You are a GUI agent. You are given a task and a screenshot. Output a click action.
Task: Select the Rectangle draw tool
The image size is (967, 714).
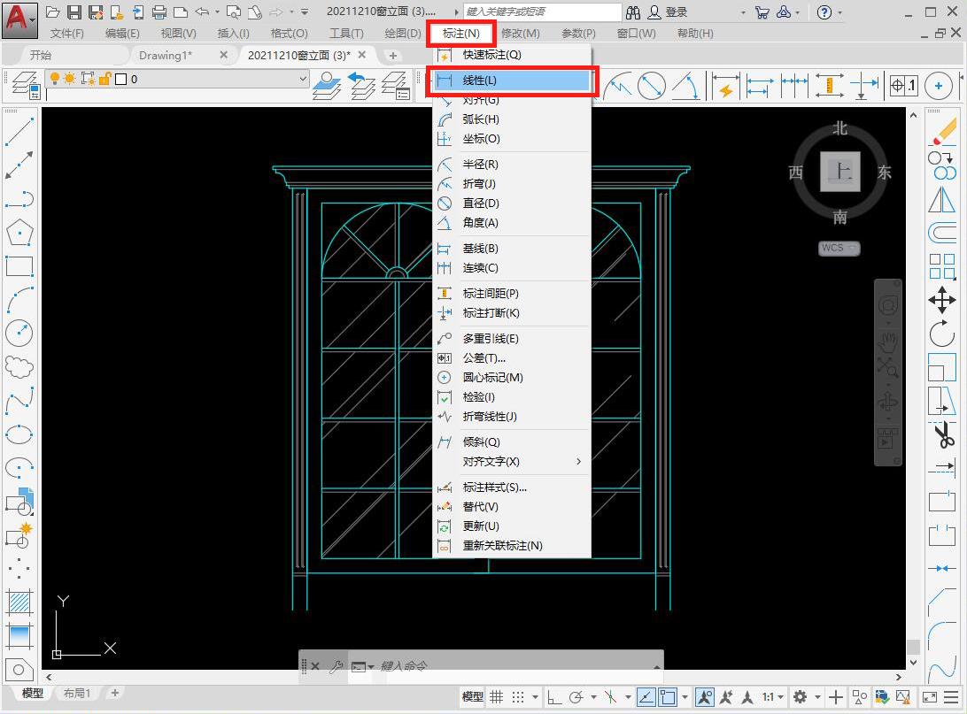[19, 266]
